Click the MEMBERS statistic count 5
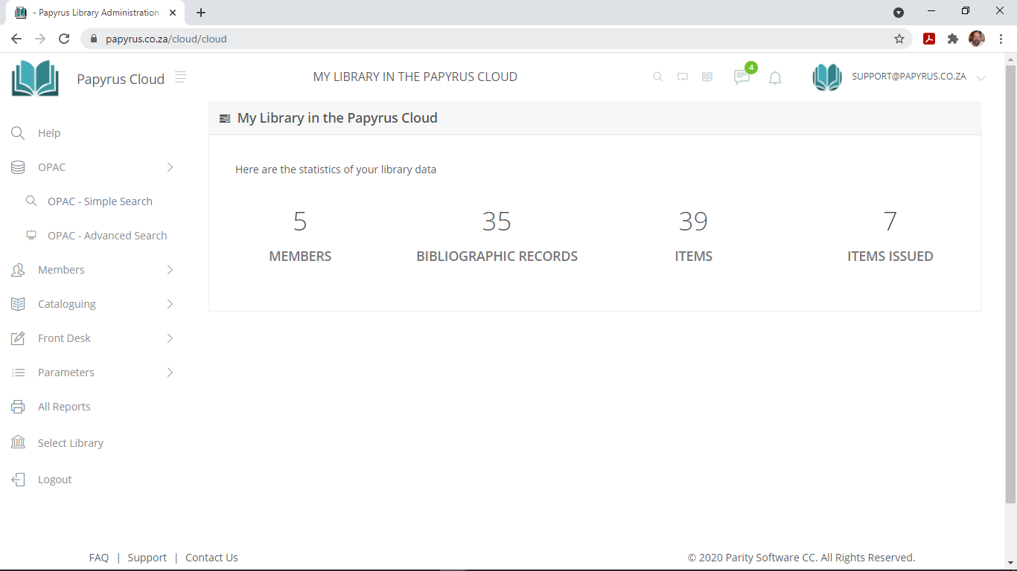 (x=300, y=222)
